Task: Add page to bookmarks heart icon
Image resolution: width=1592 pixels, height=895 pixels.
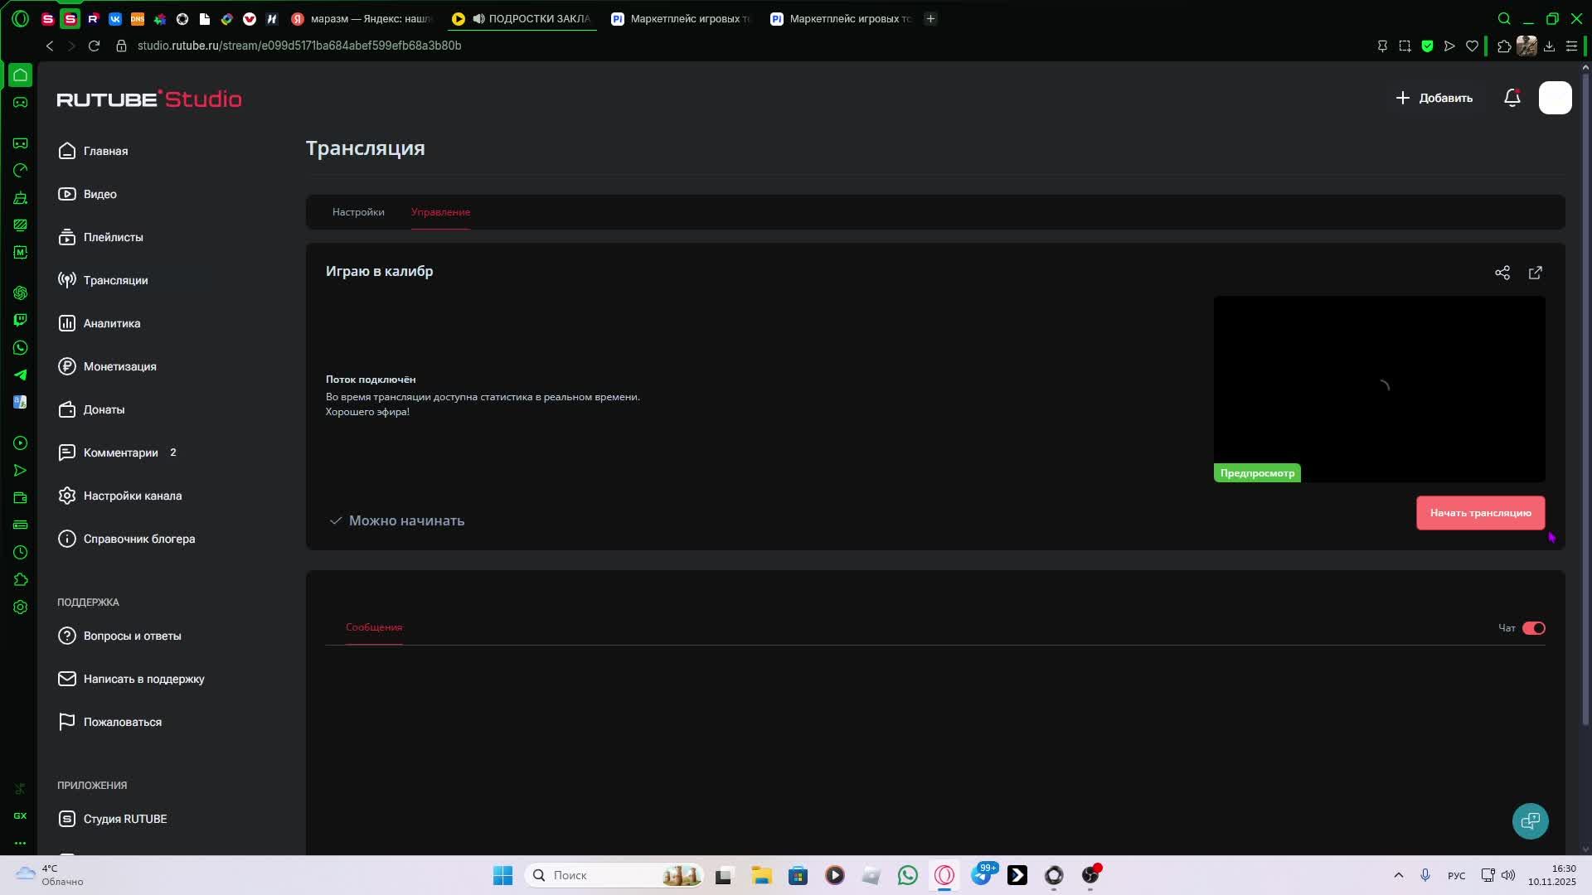Action: pos(1472,46)
